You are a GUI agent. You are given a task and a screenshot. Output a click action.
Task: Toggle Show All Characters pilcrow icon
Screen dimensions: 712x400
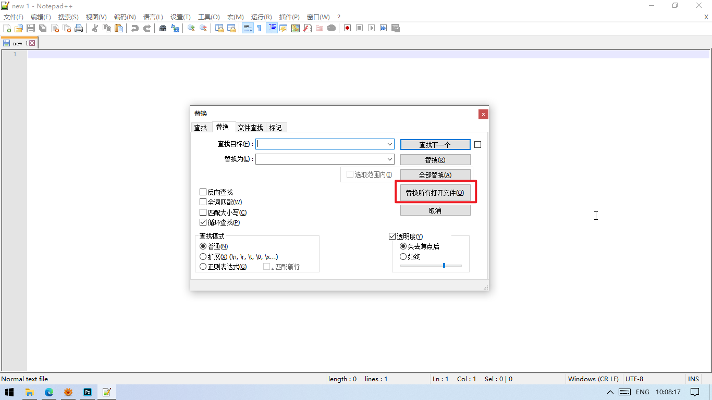[260, 28]
